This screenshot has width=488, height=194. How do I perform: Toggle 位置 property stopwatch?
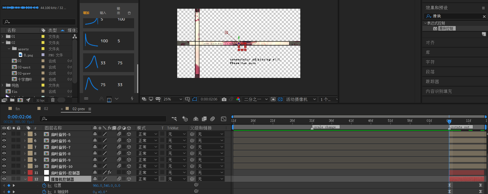(44, 185)
